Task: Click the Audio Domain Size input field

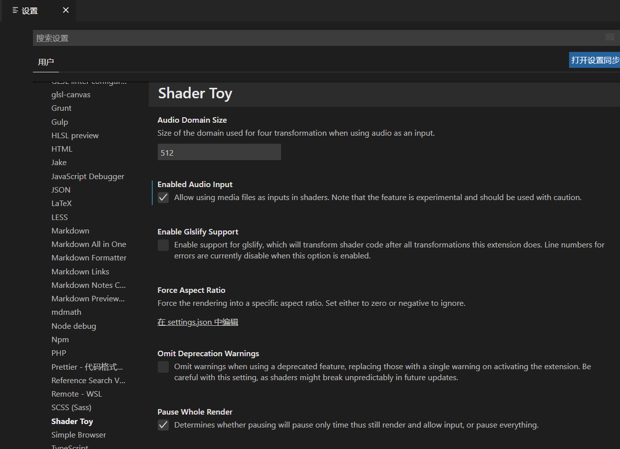Action: (x=219, y=153)
